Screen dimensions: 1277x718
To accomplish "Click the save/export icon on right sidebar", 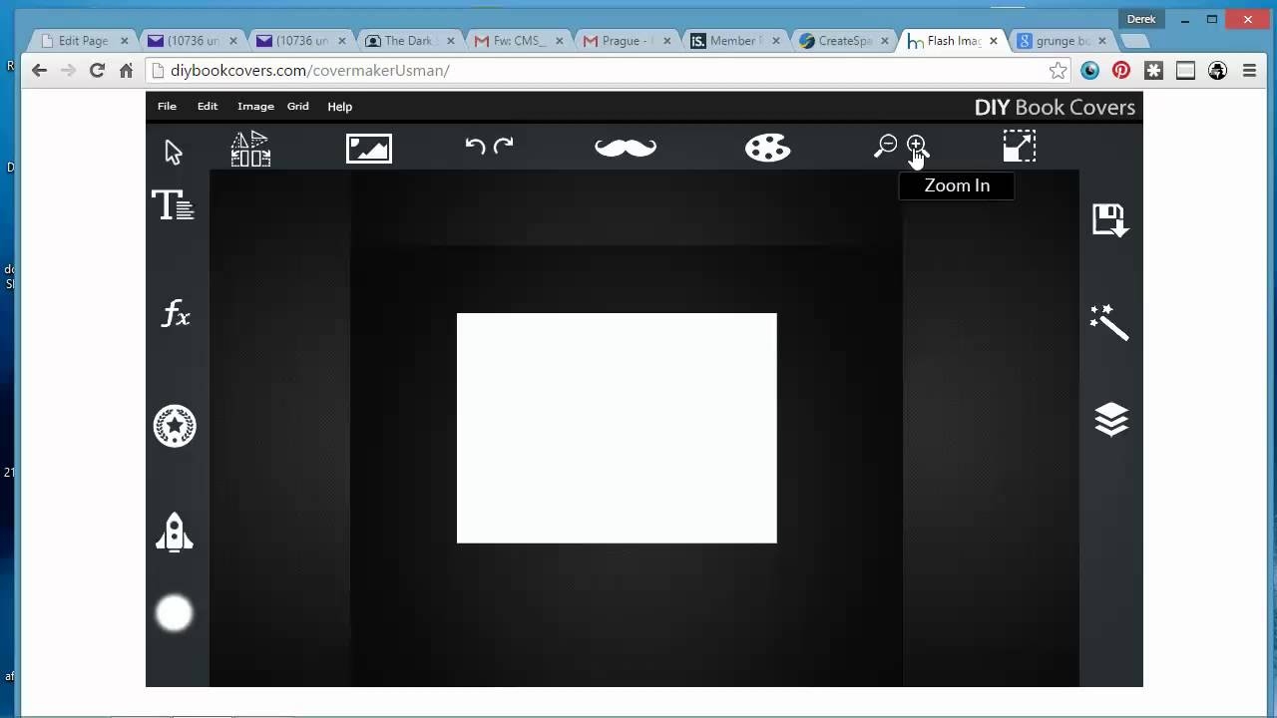I will click(x=1109, y=219).
